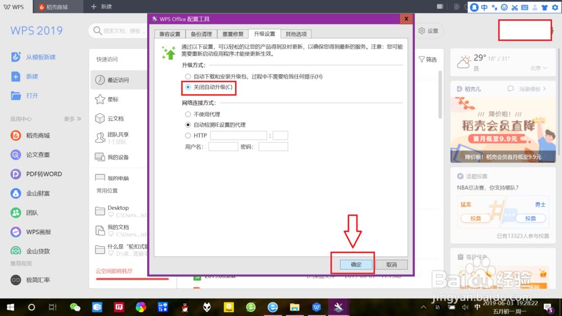The height and width of the screenshot is (316, 562).
Task: Click the scissors icon in IME toolbar
Action: pos(514,7)
